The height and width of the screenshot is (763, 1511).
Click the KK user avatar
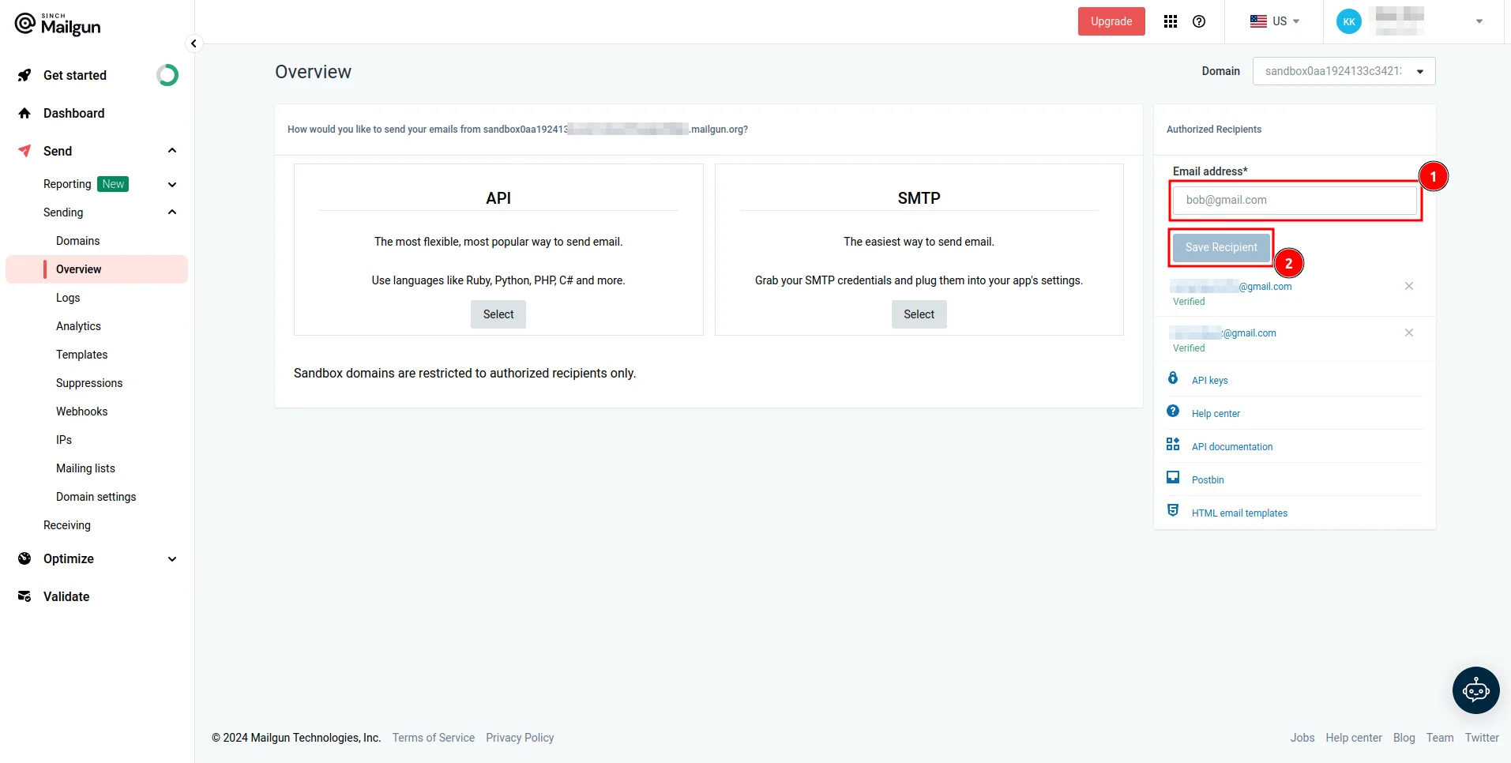point(1349,21)
